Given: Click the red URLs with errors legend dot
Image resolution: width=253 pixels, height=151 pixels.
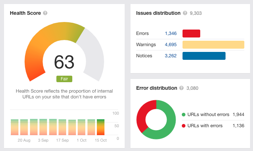Looking at the screenshot, I should point(184,126).
